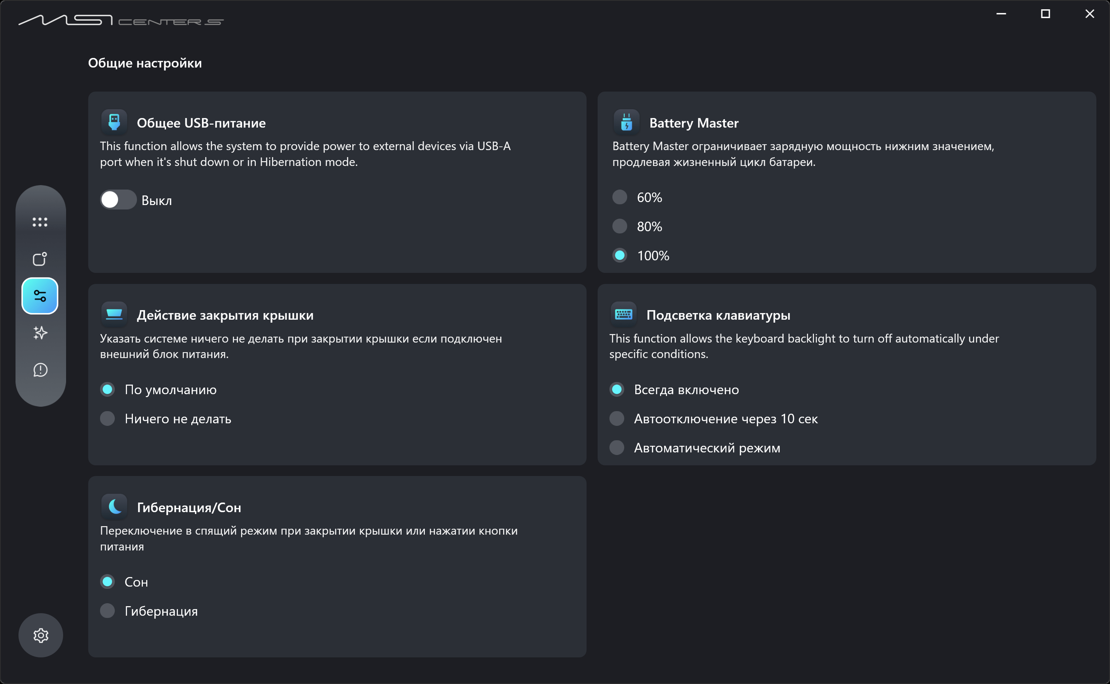Select 'Всегда включено' backlight option
Viewport: 1110px width, 684px height.
(x=617, y=389)
